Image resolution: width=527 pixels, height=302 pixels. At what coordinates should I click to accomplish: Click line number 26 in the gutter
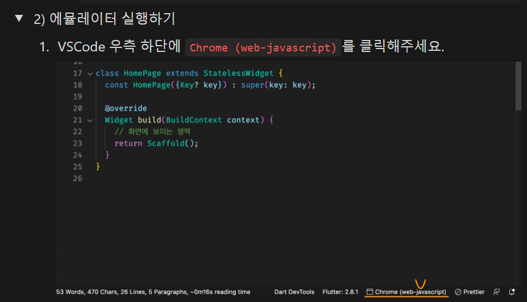coord(78,178)
